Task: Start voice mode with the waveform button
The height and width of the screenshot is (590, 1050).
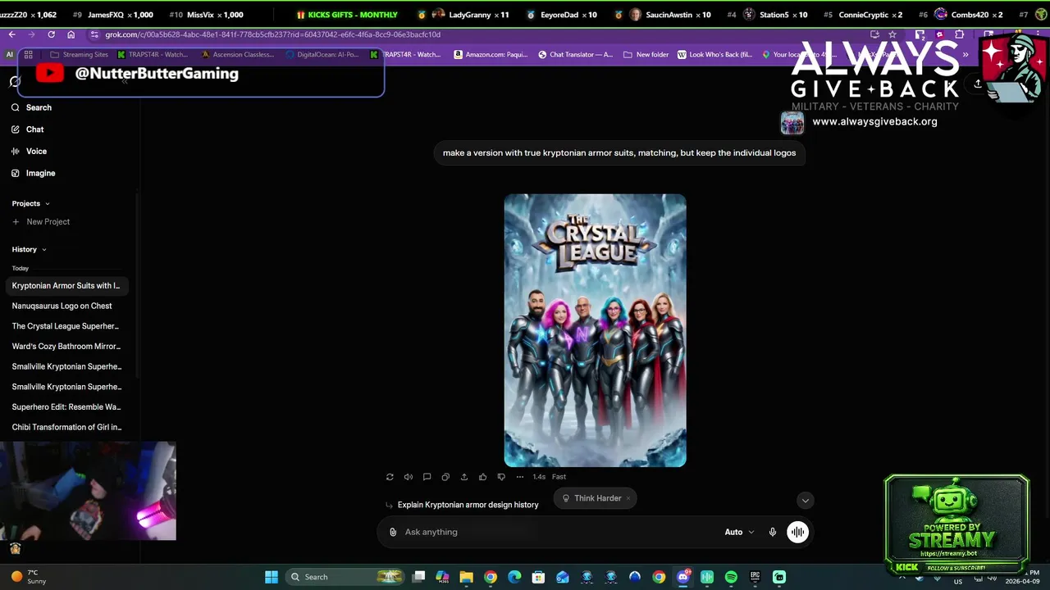Action: (797, 532)
